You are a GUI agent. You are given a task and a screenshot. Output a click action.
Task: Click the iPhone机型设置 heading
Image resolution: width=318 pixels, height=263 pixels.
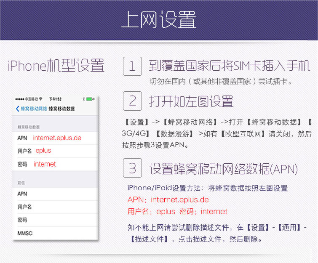click(x=56, y=66)
